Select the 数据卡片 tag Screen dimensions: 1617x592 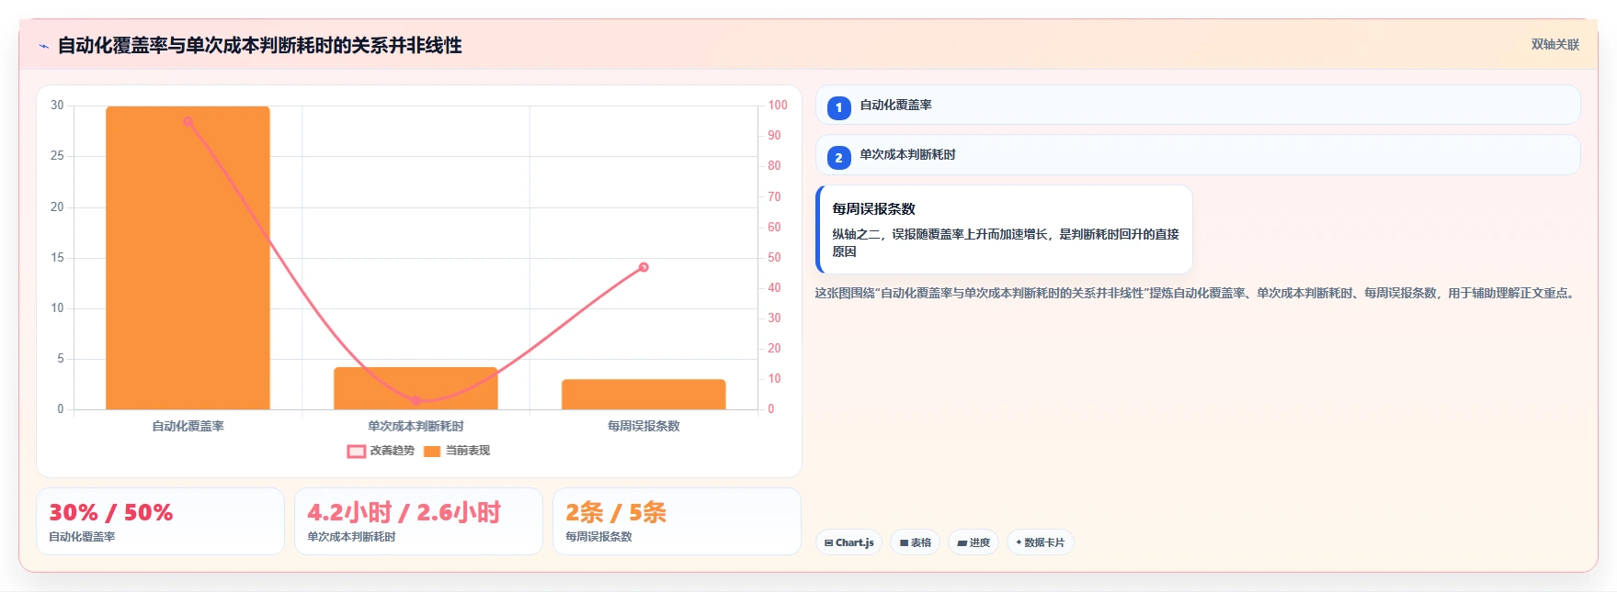tap(1040, 542)
